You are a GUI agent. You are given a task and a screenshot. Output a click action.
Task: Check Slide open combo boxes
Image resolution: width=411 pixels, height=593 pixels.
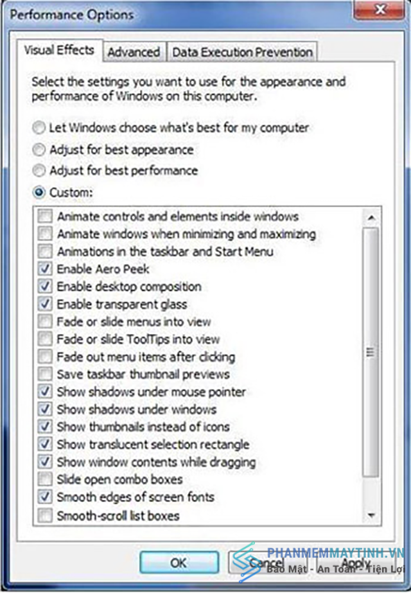pyautogui.click(x=45, y=479)
